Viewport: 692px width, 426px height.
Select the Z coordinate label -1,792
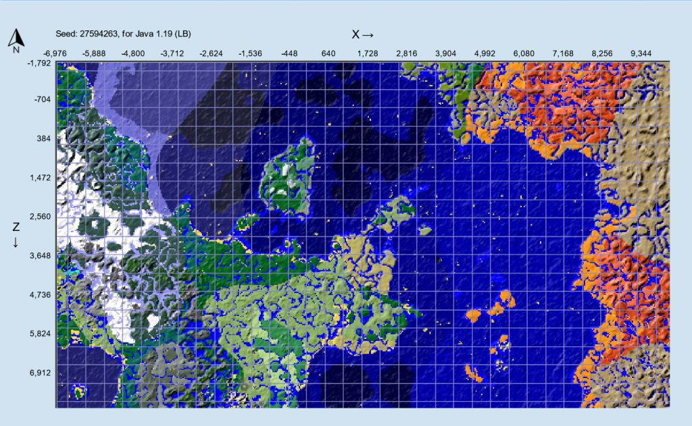point(39,64)
